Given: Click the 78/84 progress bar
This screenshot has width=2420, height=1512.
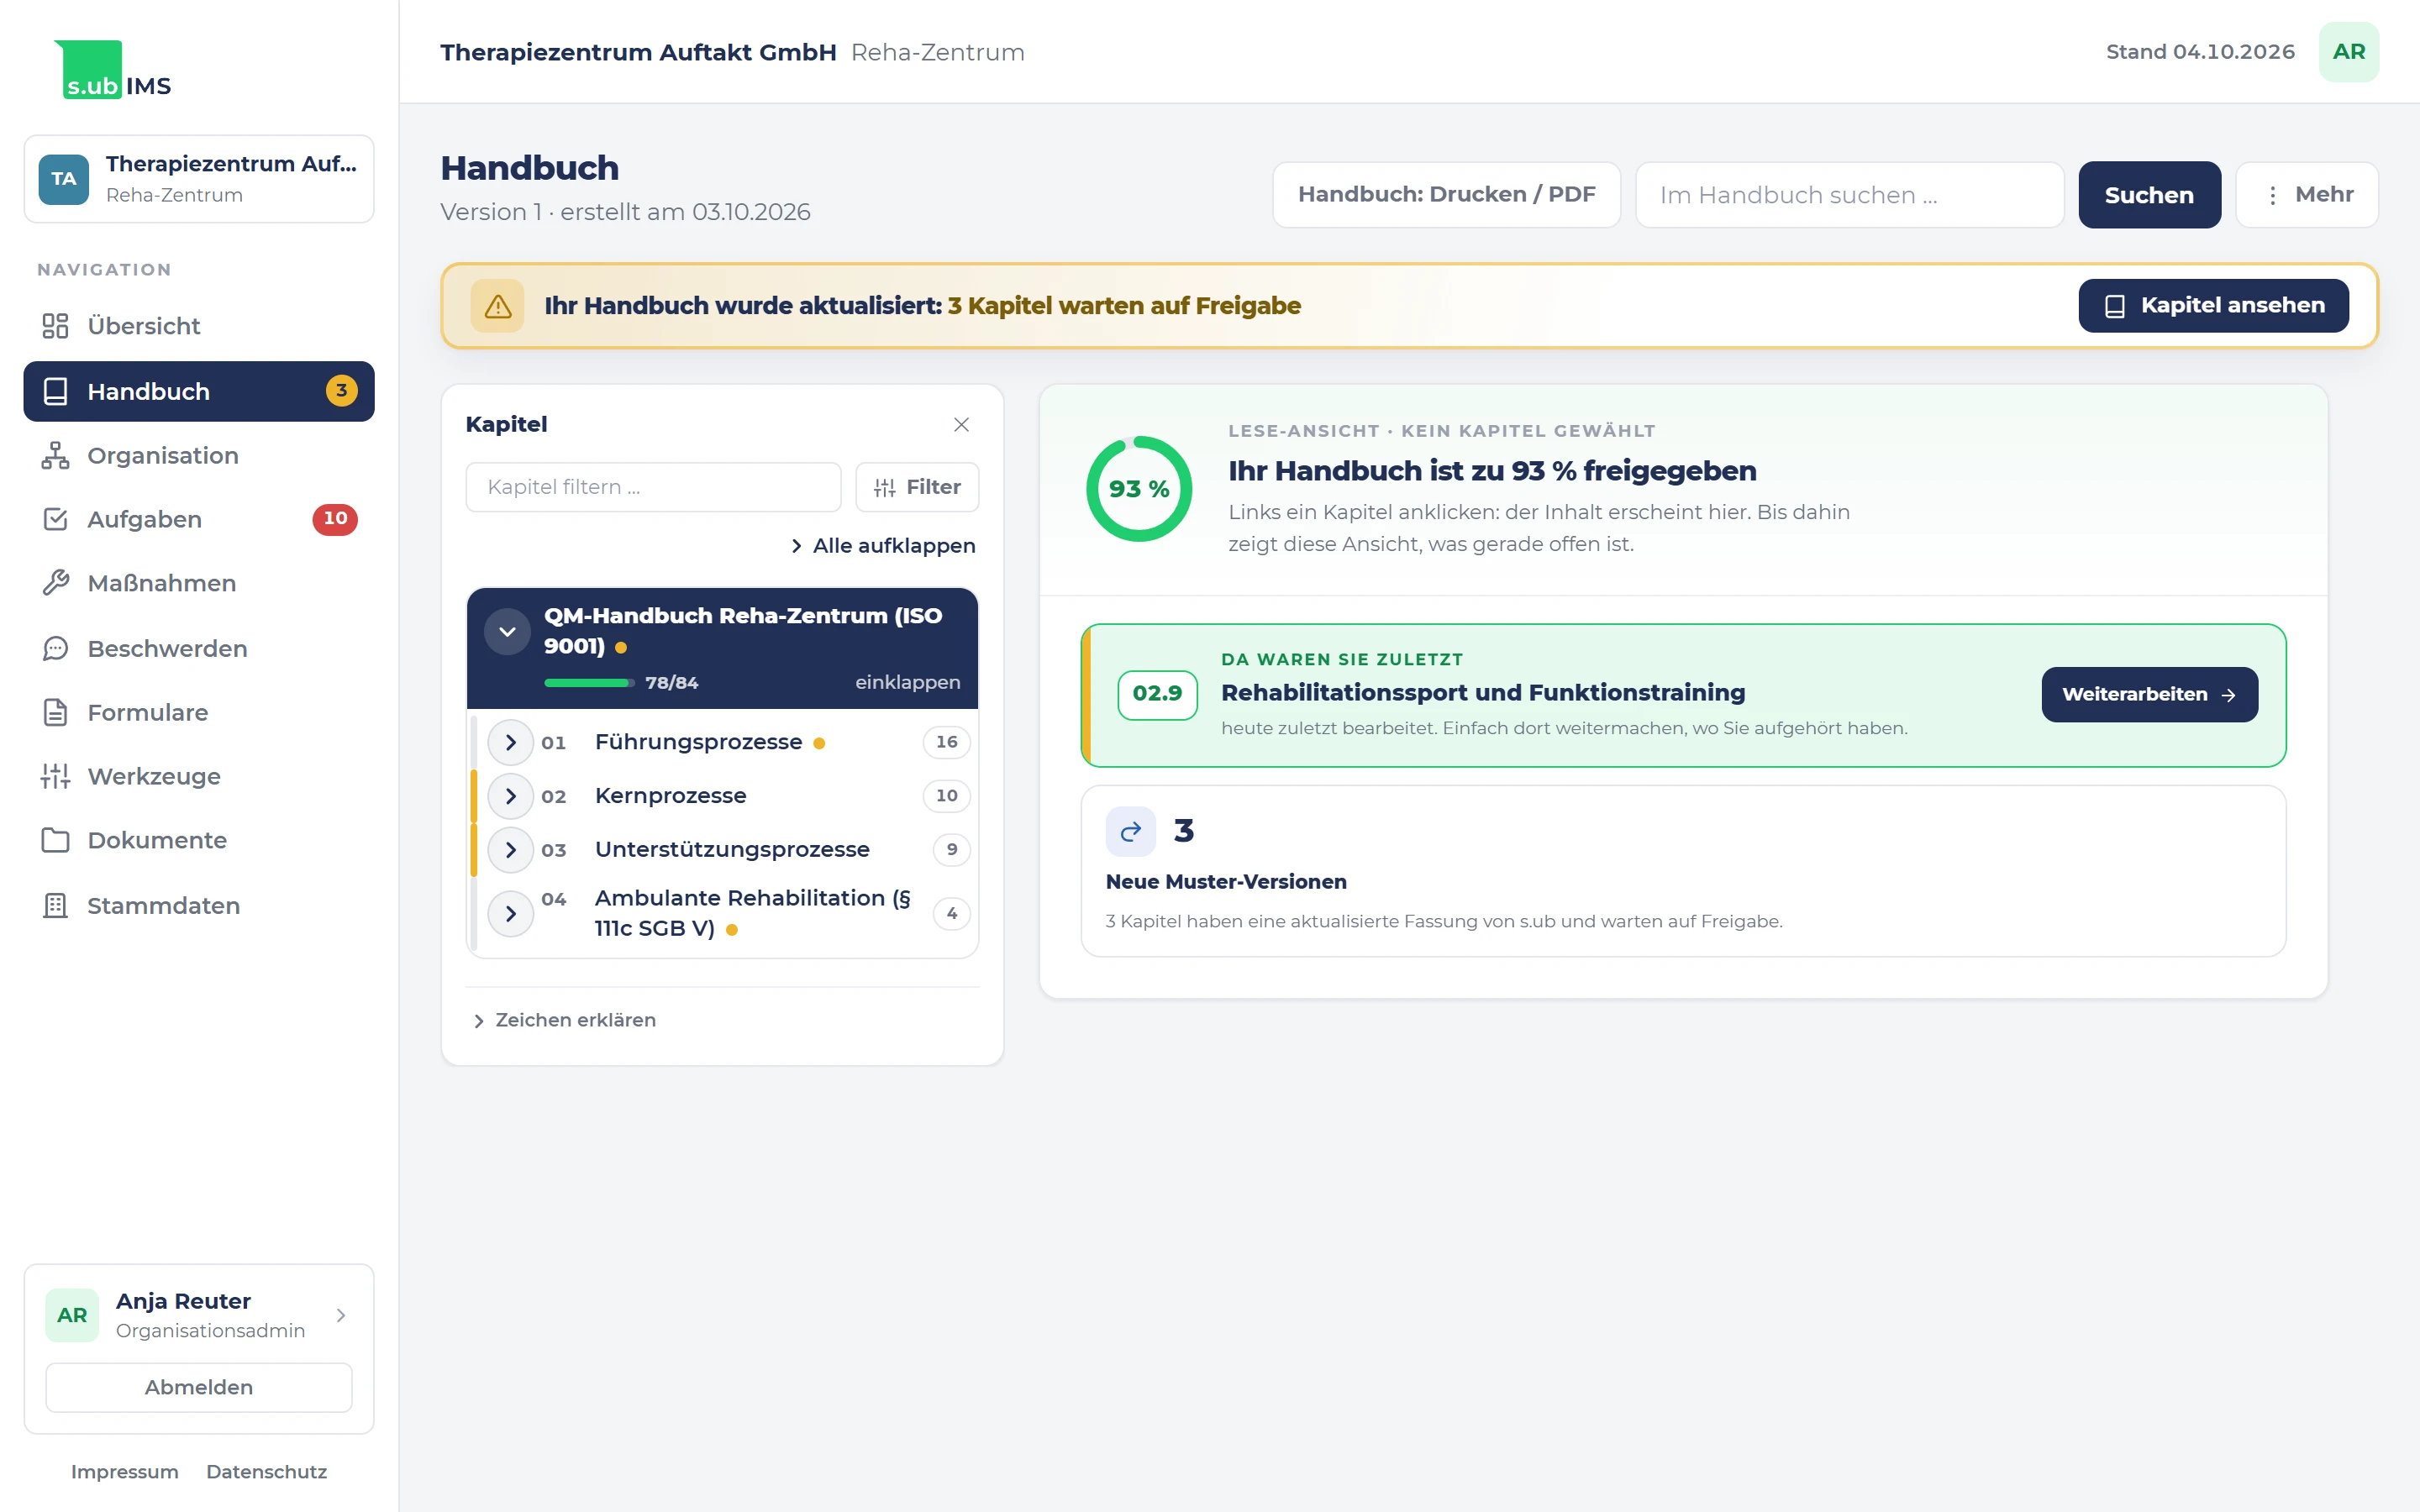Looking at the screenshot, I should [x=589, y=683].
